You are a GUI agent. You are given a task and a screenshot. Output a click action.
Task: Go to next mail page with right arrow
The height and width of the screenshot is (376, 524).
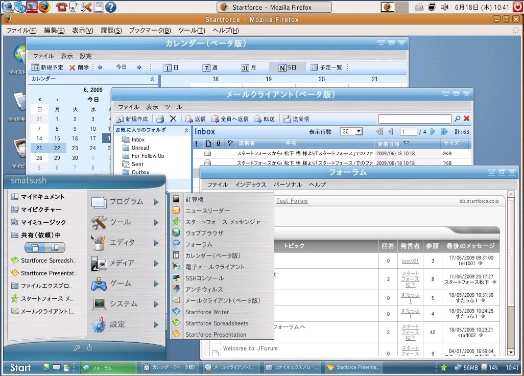point(433,131)
